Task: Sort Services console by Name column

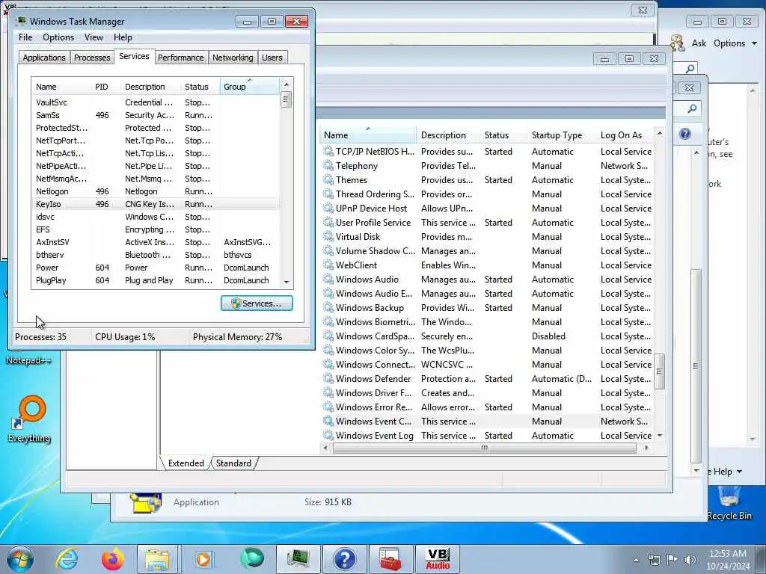Action: click(368, 135)
